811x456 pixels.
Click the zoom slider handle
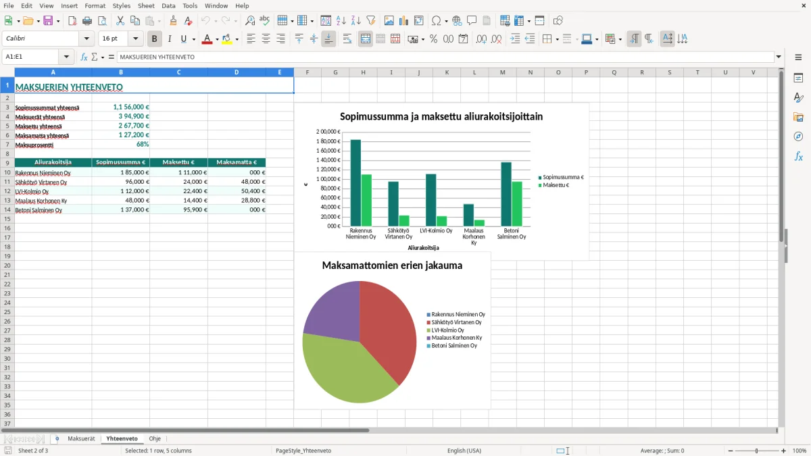pos(756,451)
